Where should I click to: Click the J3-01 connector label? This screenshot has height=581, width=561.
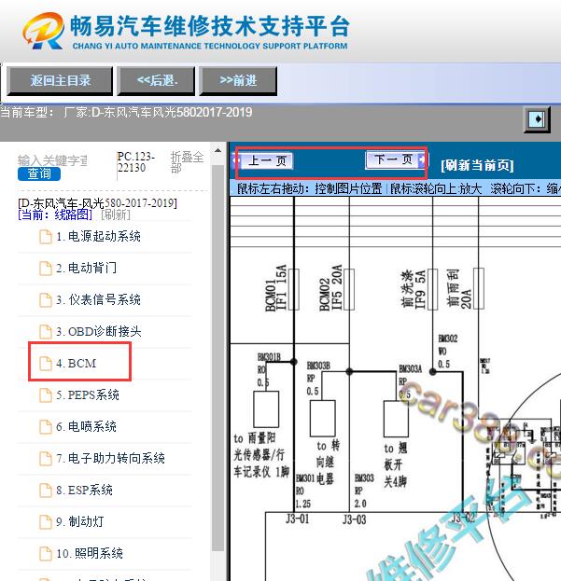(298, 519)
